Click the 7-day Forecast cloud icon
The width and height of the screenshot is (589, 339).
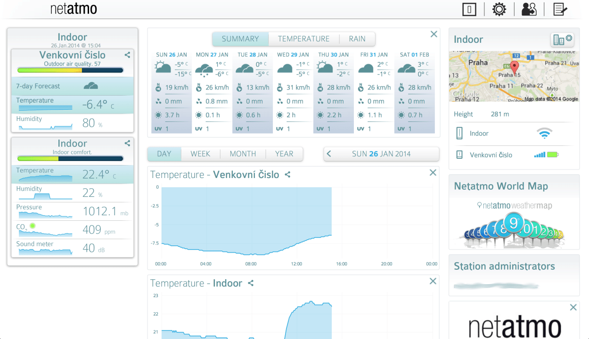pos(90,86)
